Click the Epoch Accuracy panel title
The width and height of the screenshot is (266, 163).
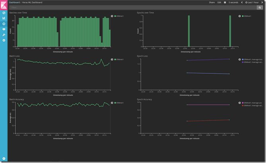(144, 99)
